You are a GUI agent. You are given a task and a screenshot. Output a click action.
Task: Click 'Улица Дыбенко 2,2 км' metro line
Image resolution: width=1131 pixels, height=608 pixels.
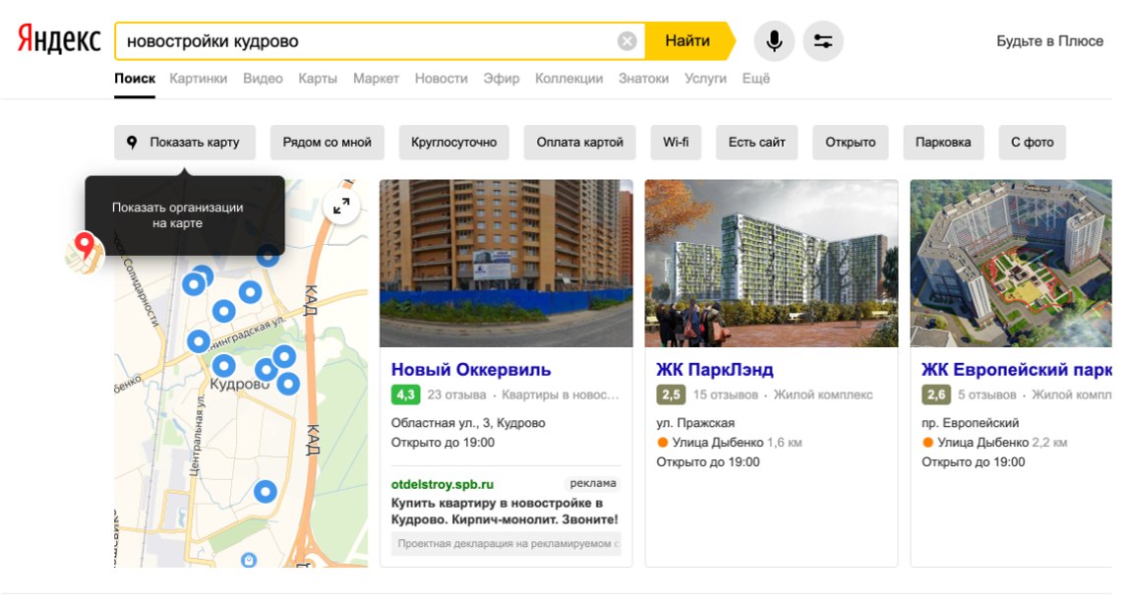pyautogui.click(x=994, y=442)
